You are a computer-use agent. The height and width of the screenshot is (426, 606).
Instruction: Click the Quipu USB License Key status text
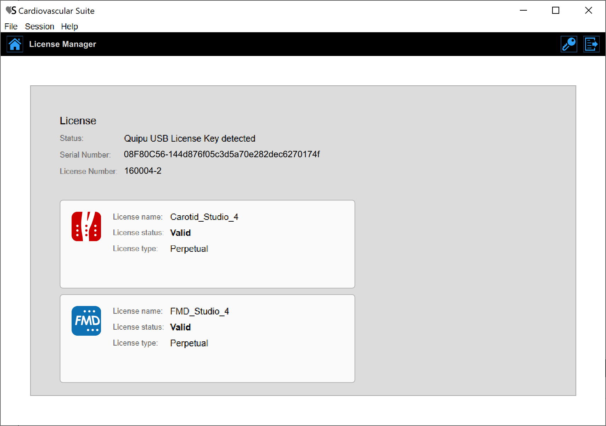click(190, 138)
